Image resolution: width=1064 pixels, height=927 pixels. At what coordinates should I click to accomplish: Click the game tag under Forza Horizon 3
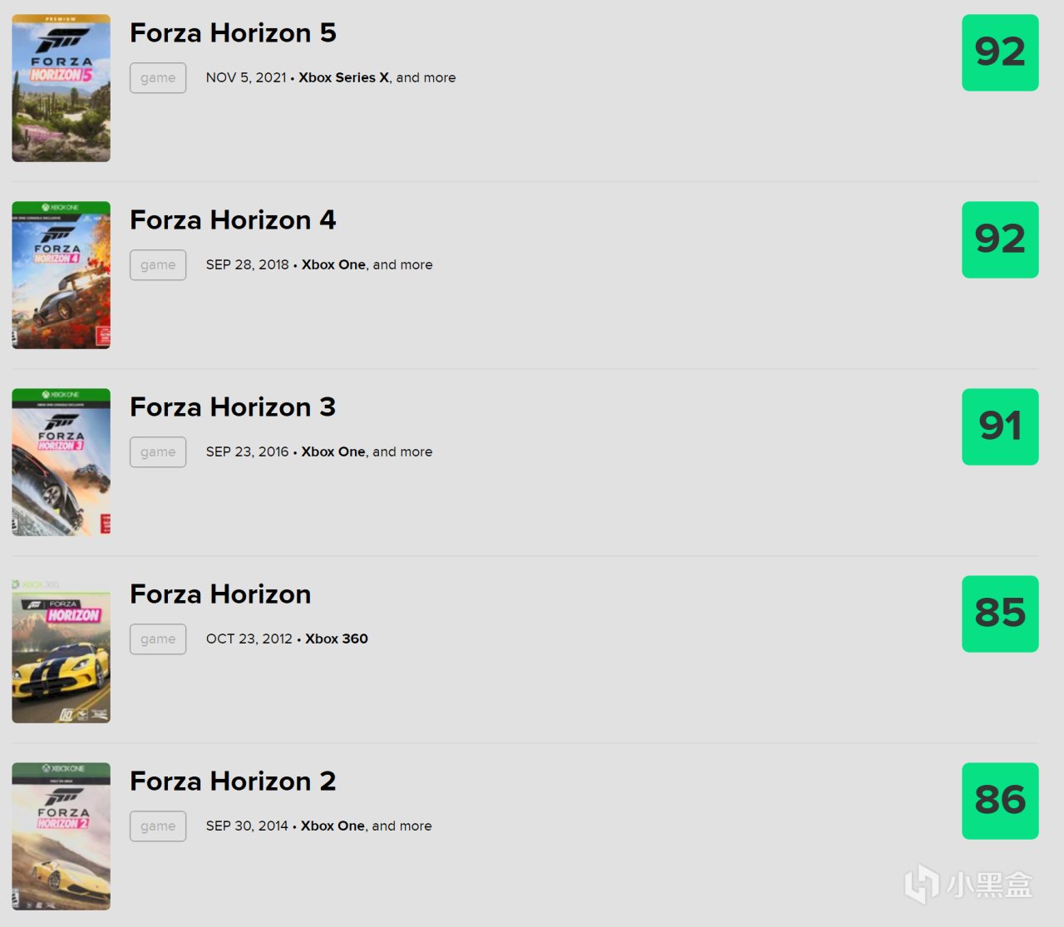pos(158,452)
